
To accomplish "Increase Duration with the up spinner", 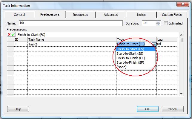I will coord(158,22).
